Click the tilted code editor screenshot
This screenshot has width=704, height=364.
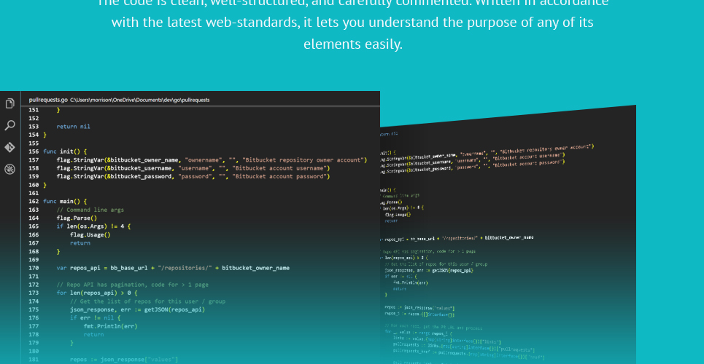(508, 234)
